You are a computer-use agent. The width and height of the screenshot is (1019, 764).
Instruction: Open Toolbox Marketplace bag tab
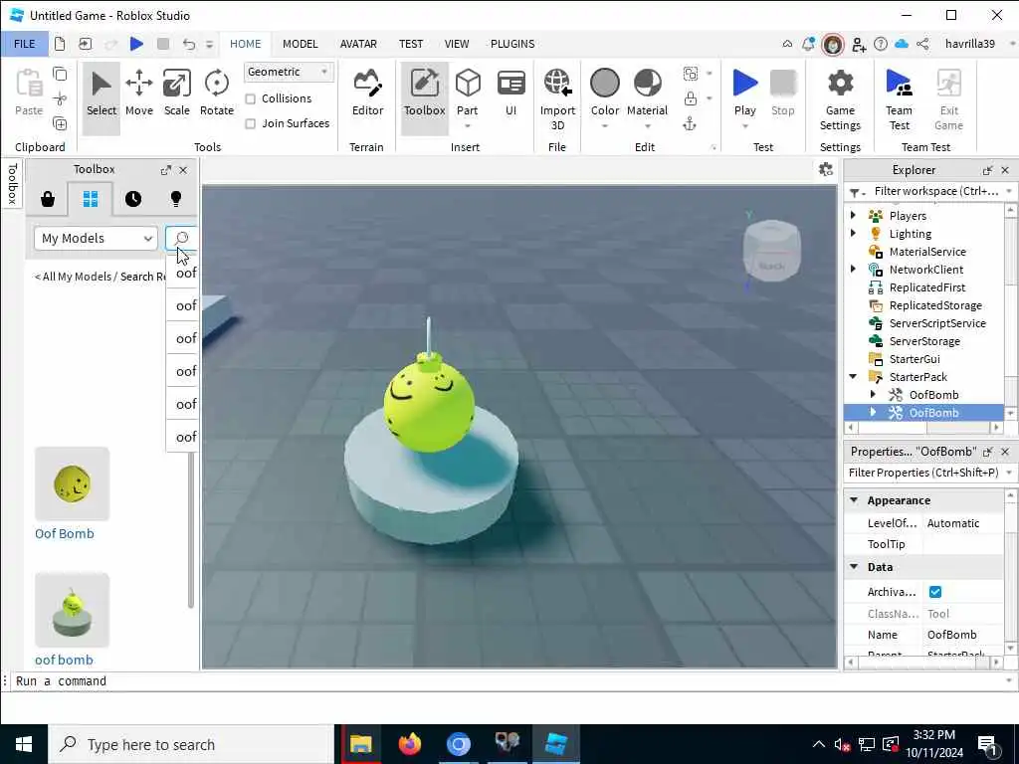pyautogui.click(x=48, y=199)
